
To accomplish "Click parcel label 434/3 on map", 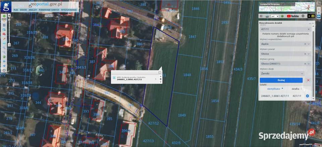I will (x=238, y=69).
